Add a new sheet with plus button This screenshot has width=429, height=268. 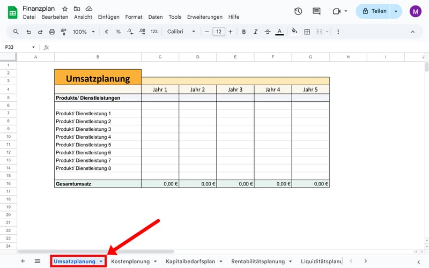(23, 261)
